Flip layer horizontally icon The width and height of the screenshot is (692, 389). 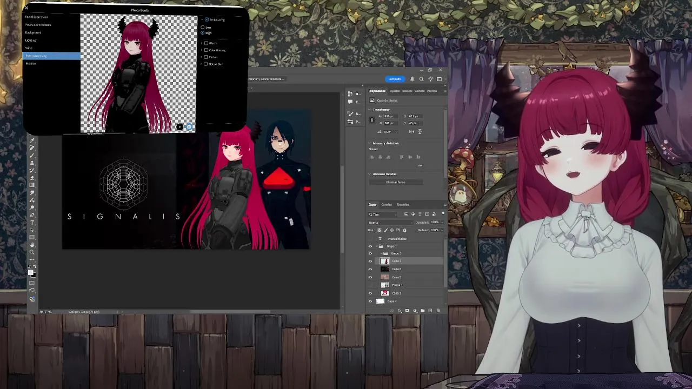click(411, 131)
